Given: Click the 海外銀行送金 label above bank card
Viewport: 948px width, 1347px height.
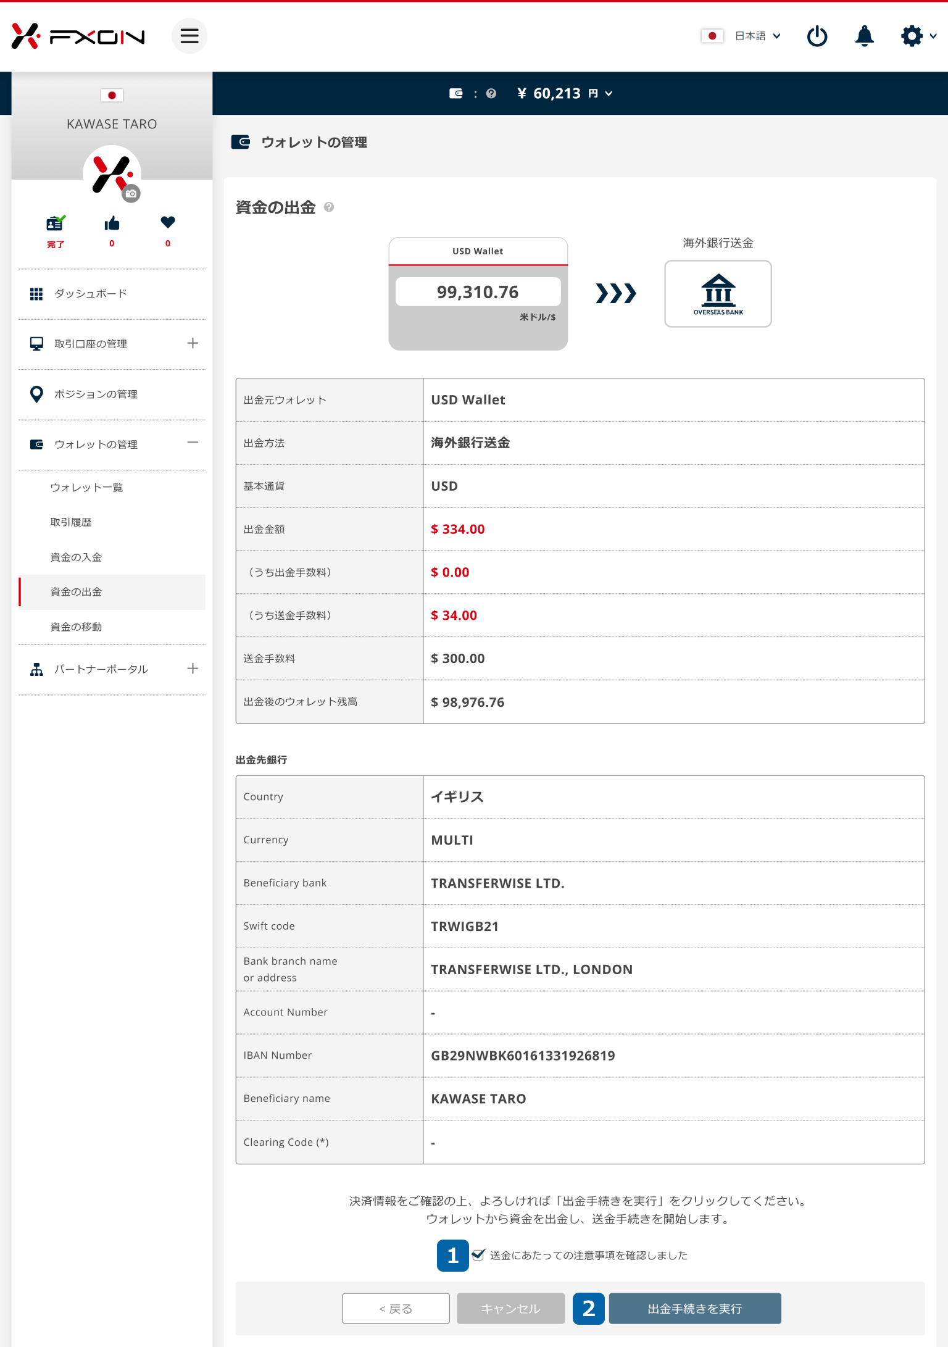Looking at the screenshot, I should (718, 243).
